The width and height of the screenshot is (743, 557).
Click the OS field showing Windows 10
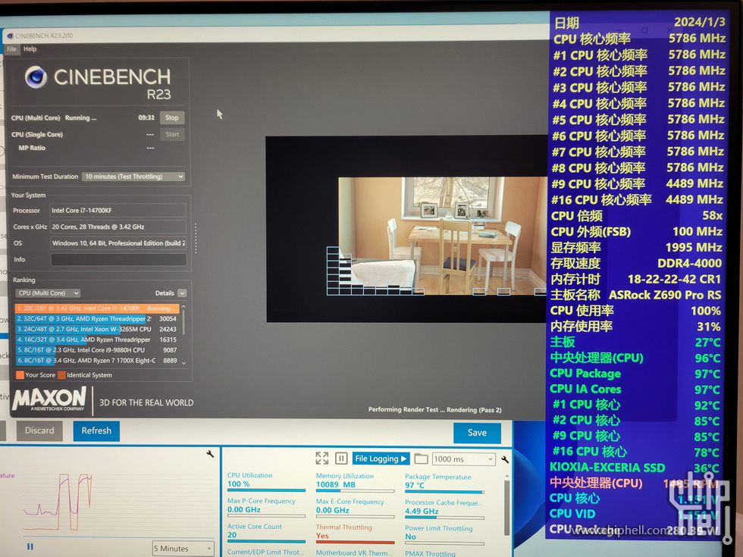118,243
